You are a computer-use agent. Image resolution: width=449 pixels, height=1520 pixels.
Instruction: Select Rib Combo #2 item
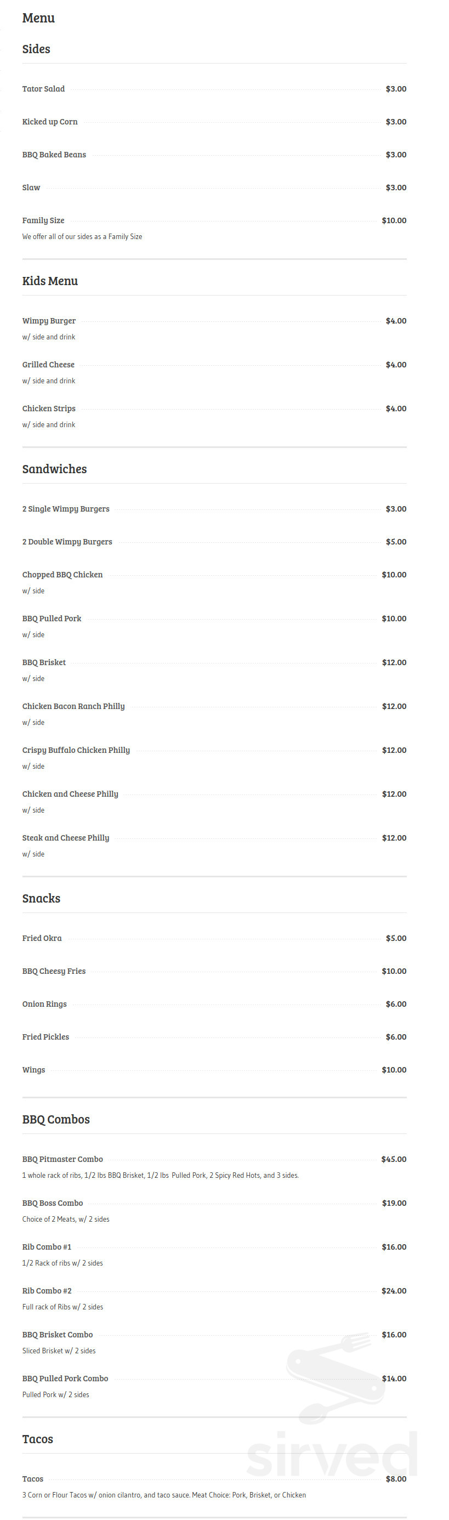47,1291
